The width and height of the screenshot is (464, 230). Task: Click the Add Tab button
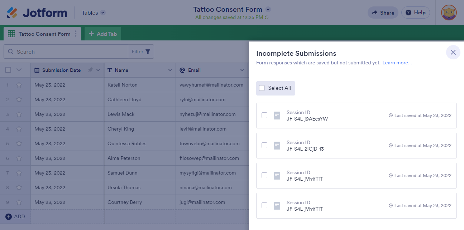click(103, 34)
